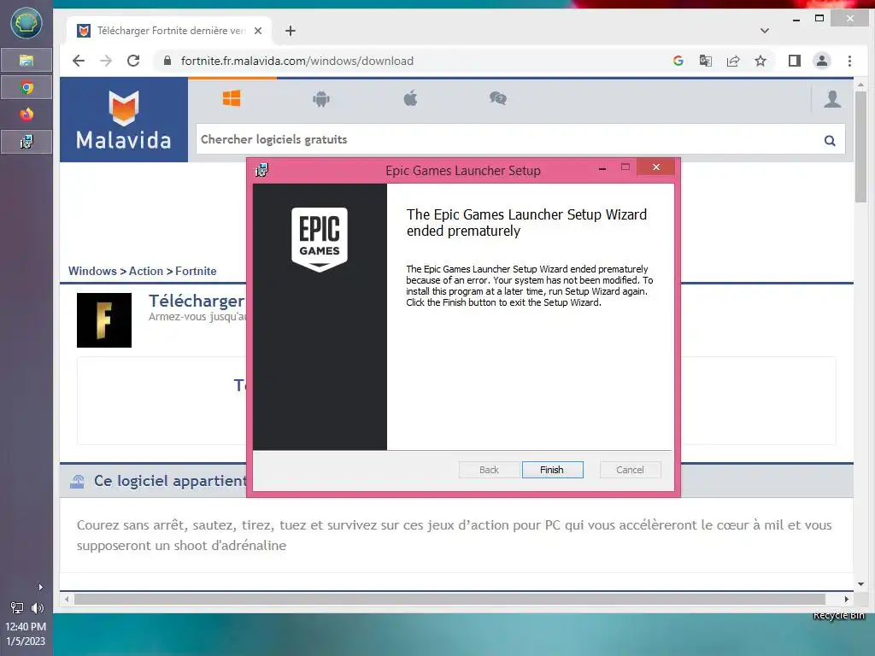
Task: Click the Chrome taskbar icon
Action: pos(26,88)
